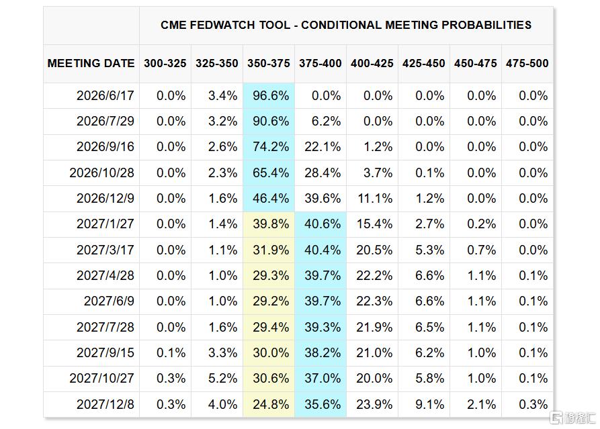Image resolution: width=600 pixels, height=429 pixels.
Task: Click the 24.8% cell in last row
Action: point(269,405)
